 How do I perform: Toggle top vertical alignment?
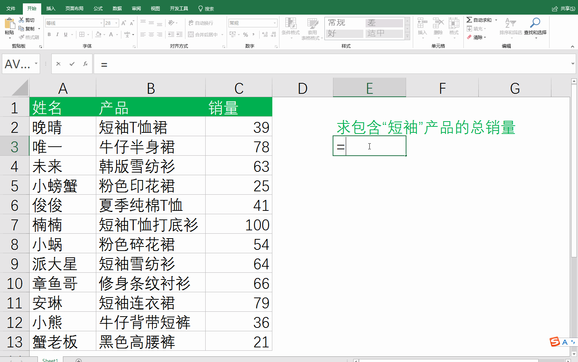tap(143, 23)
